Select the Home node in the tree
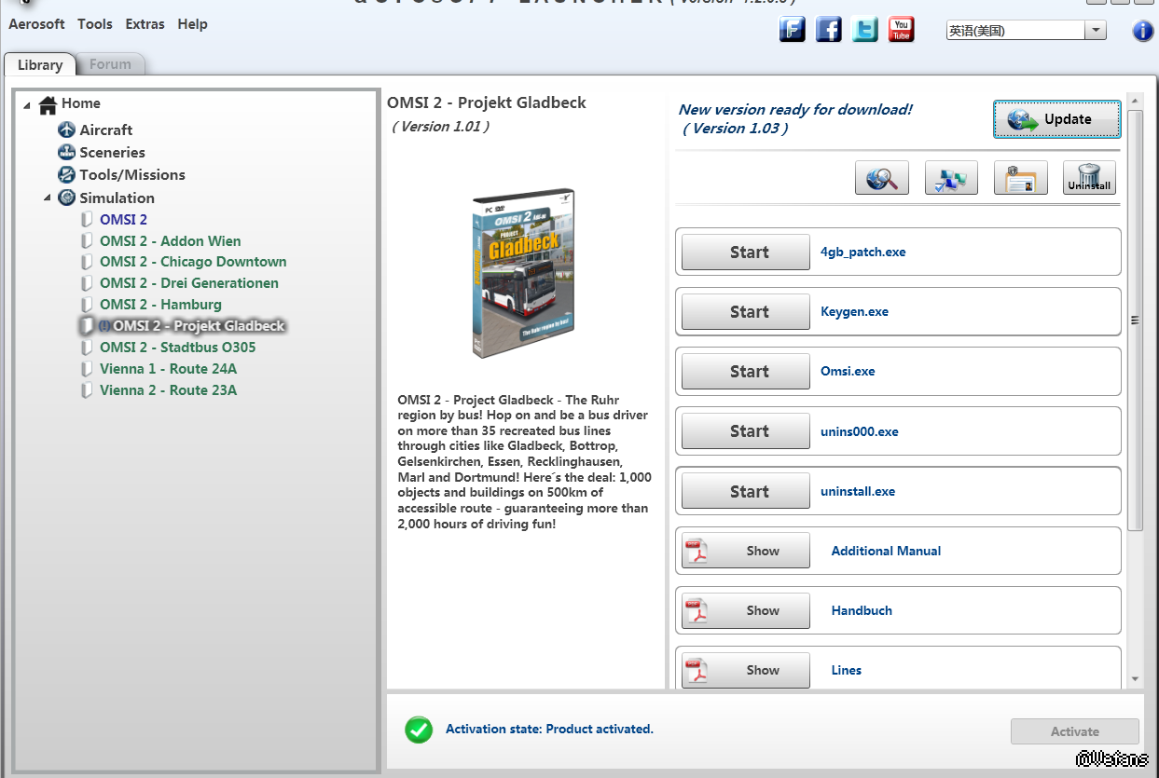This screenshot has width=1159, height=778. pyautogui.click(x=80, y=103)
